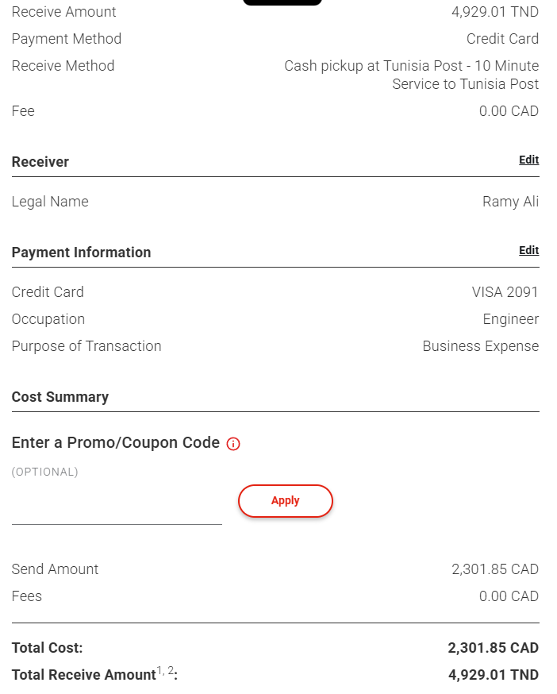Viewport: 557px width, 694px height.
Task: Click the Payment Method Credit Card value
Action: click(502, 39)
